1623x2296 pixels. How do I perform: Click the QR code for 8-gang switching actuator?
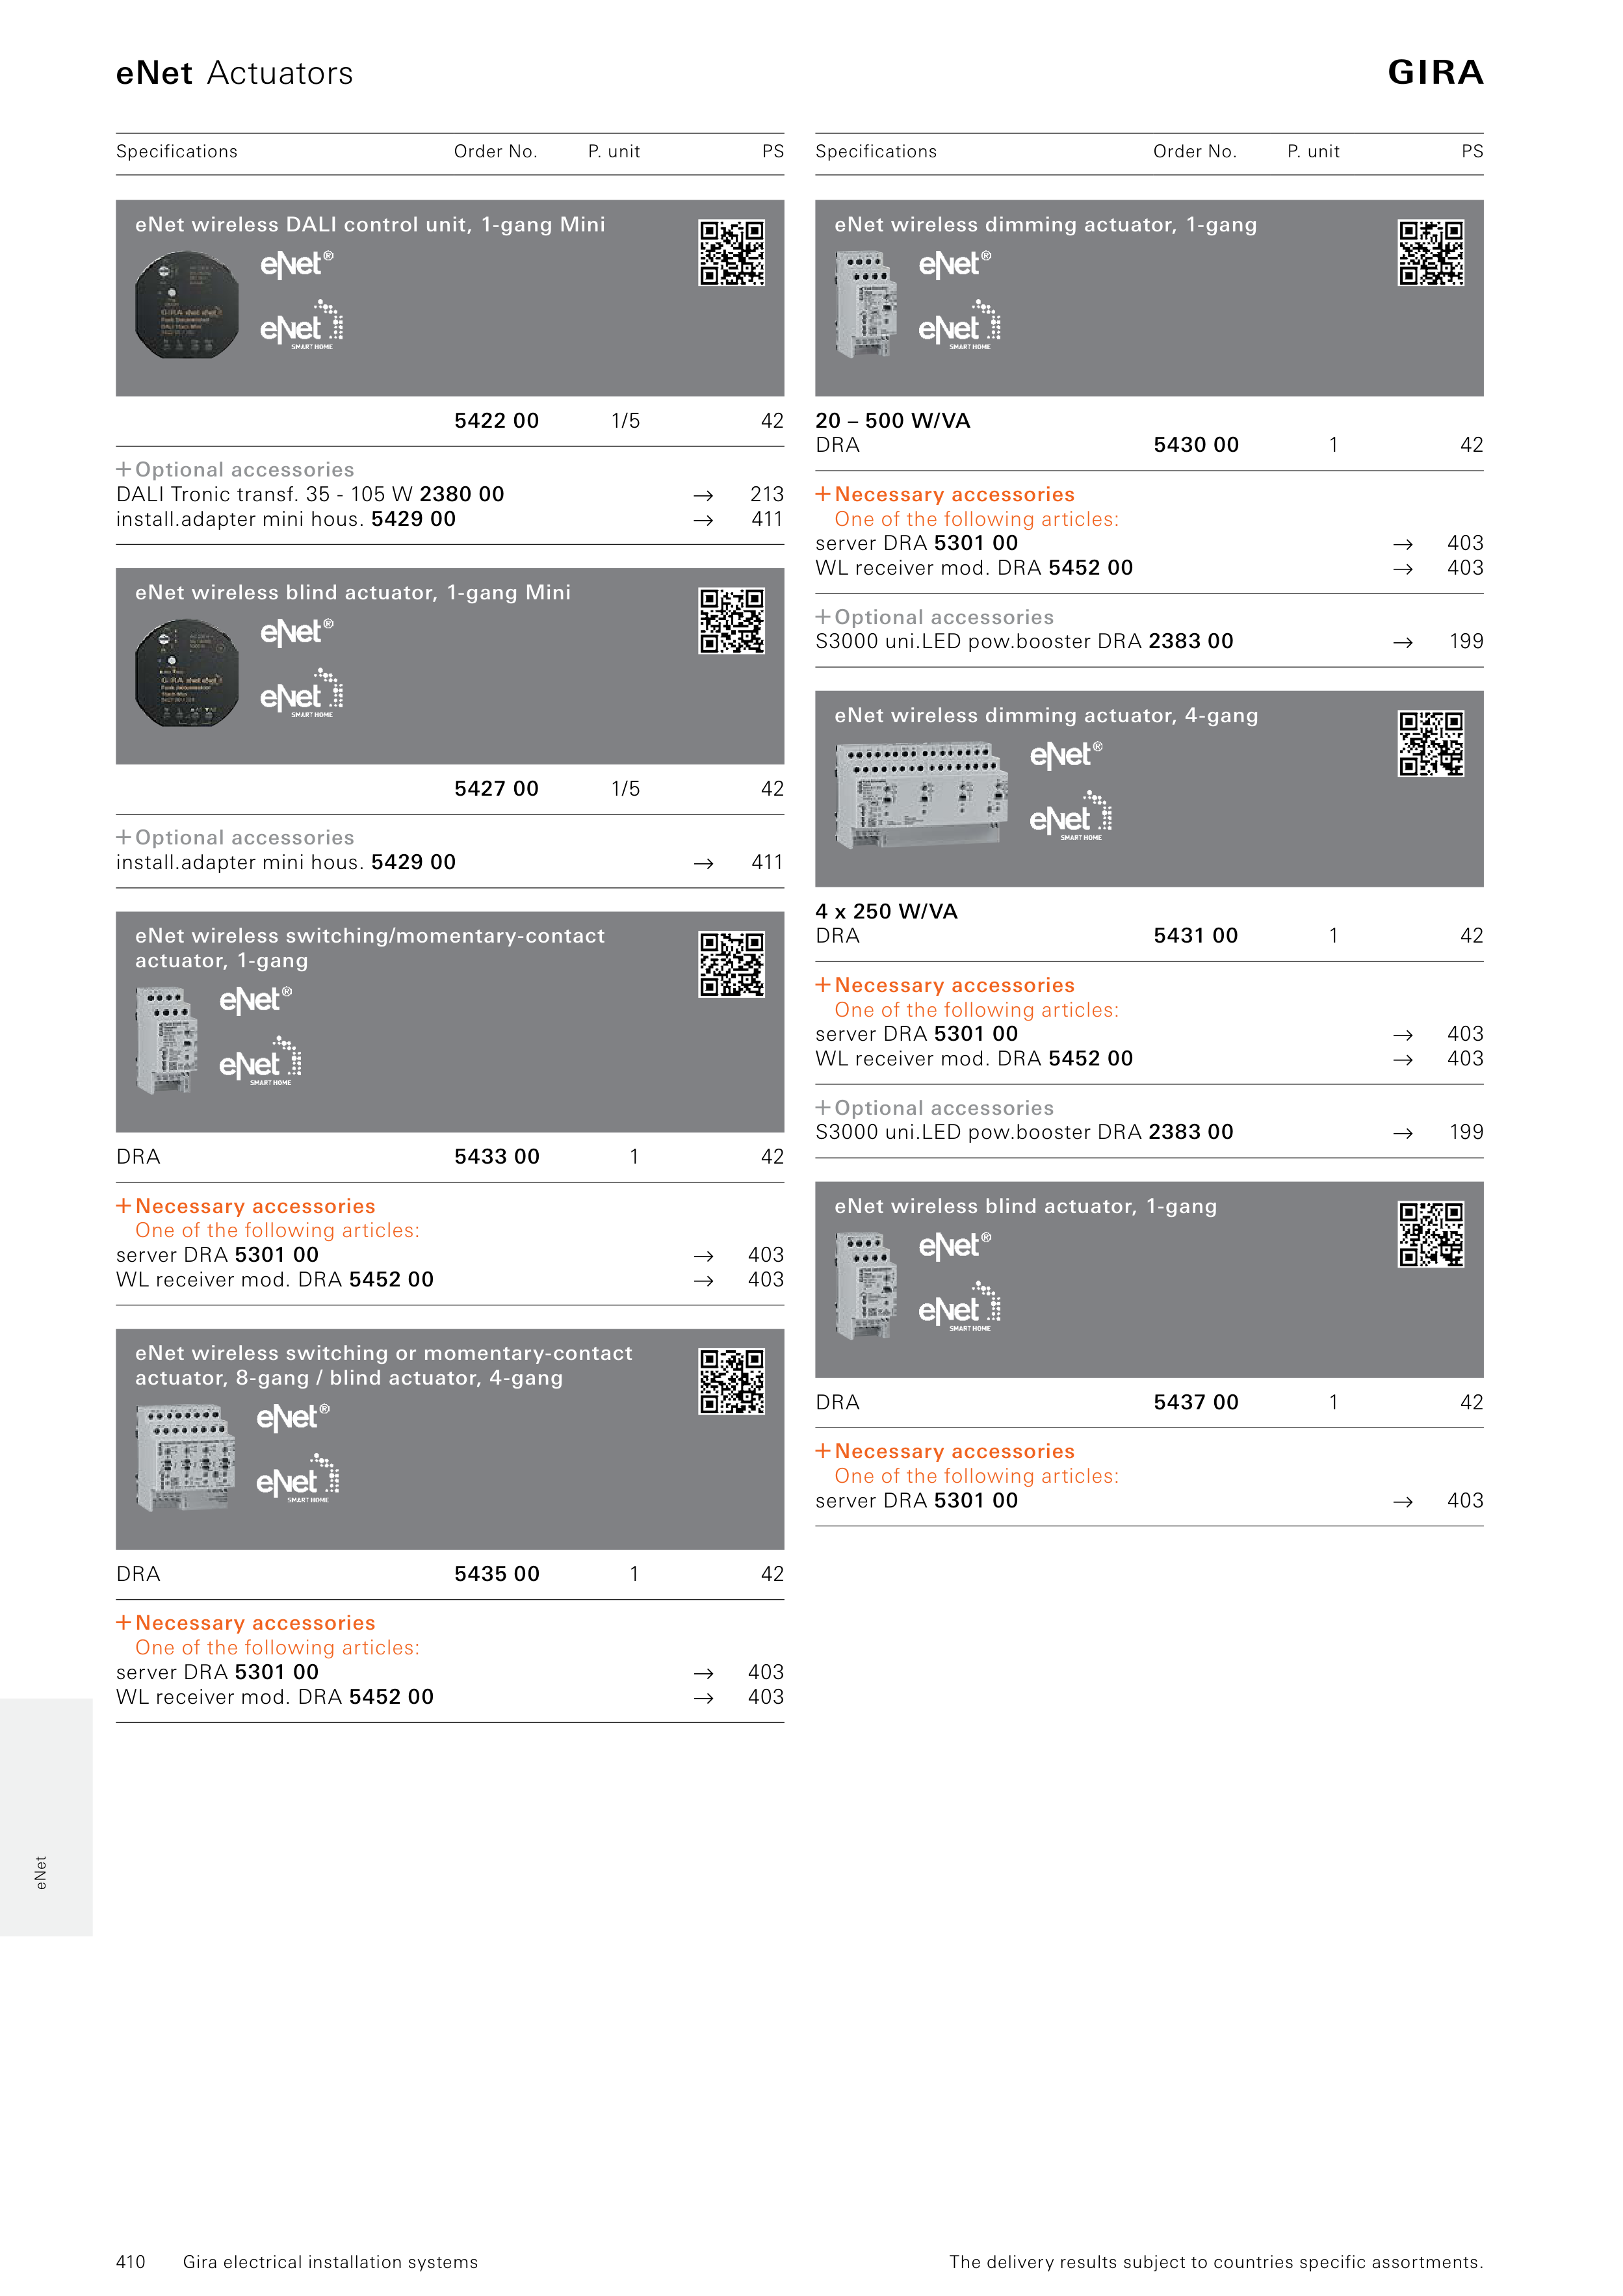point(731,1381)
